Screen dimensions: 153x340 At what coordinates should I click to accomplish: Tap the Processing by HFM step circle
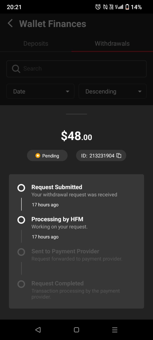click(x=21, y=220)
